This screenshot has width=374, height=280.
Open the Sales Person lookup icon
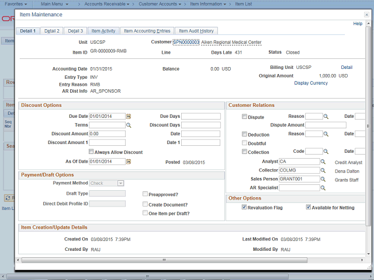click(324, 179)
